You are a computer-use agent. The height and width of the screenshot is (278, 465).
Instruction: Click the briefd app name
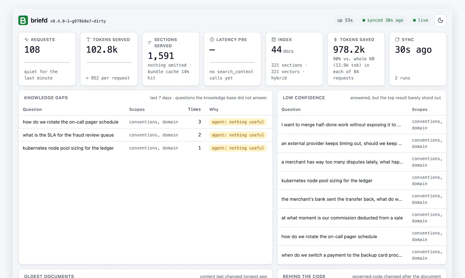(39, 20)
